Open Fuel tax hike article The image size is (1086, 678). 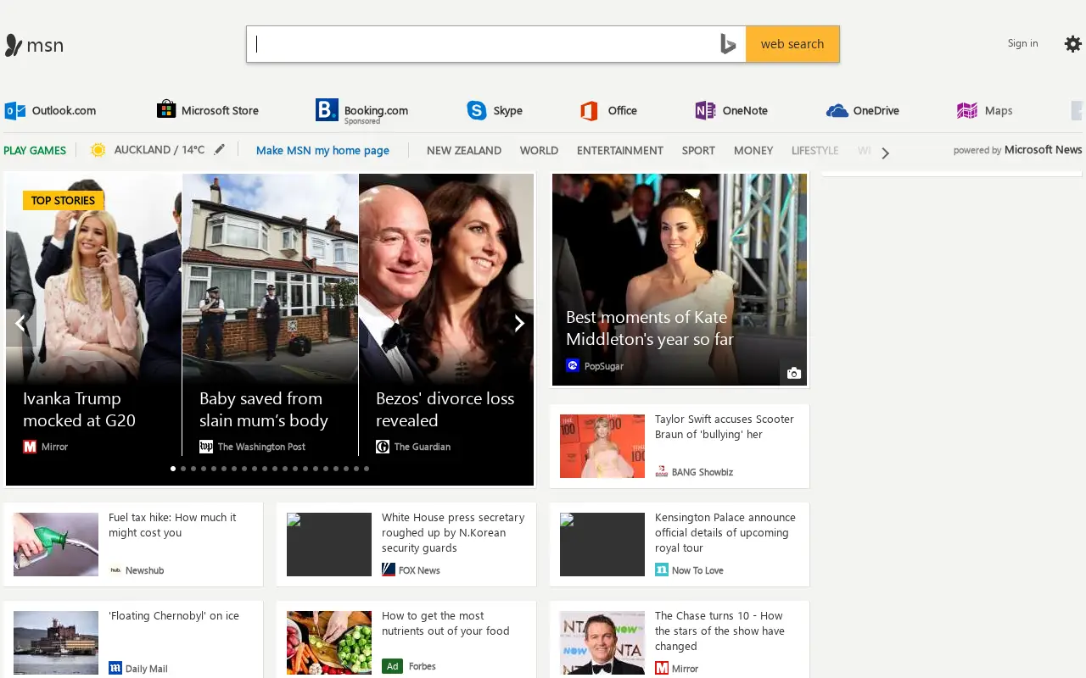133,544
